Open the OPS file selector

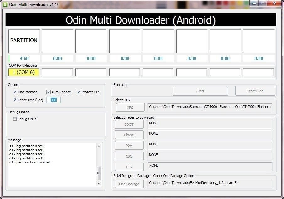(x=130, y=108)
